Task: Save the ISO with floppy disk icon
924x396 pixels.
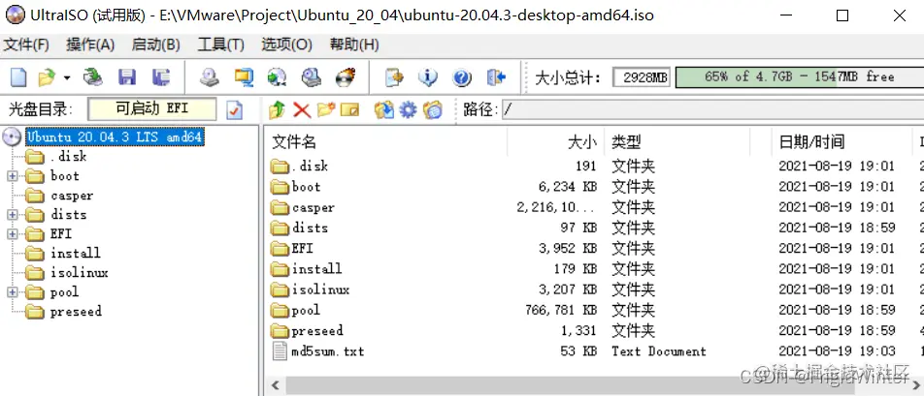Action: pyautogui.click(x=127, y=76)
